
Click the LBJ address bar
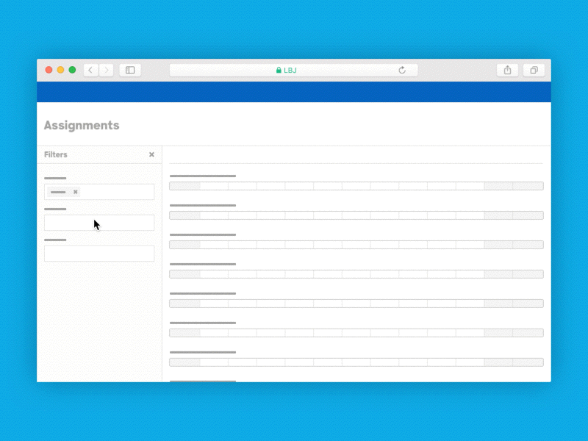tap(293, 70)
